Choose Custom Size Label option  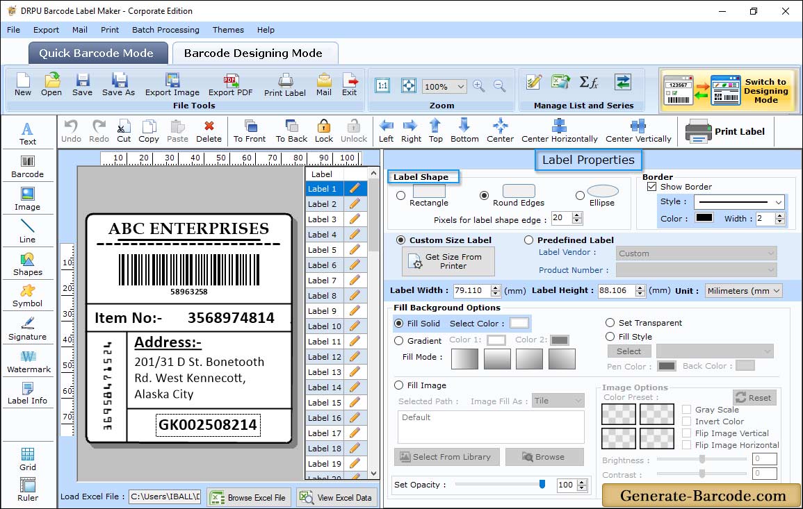coord(401,240)
